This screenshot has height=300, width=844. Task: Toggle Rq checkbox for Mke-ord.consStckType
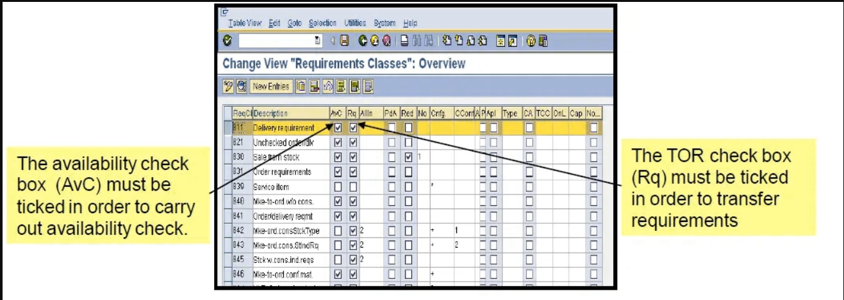(352, 231)
